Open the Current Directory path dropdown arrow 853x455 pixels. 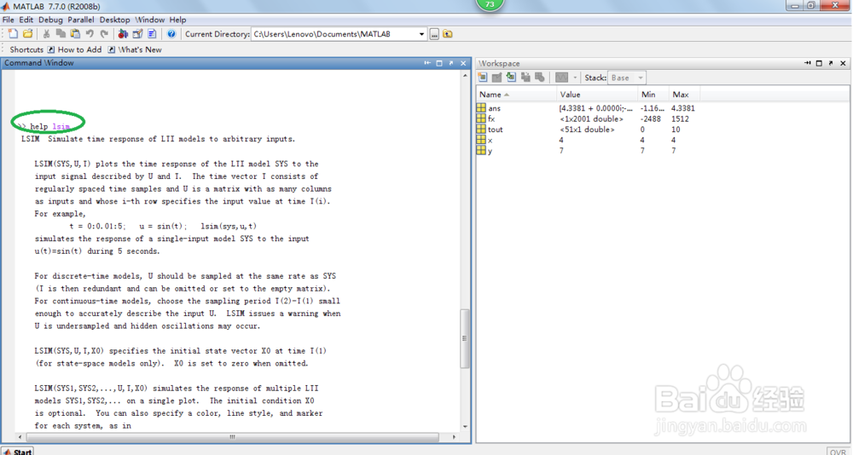coord(421,34)
